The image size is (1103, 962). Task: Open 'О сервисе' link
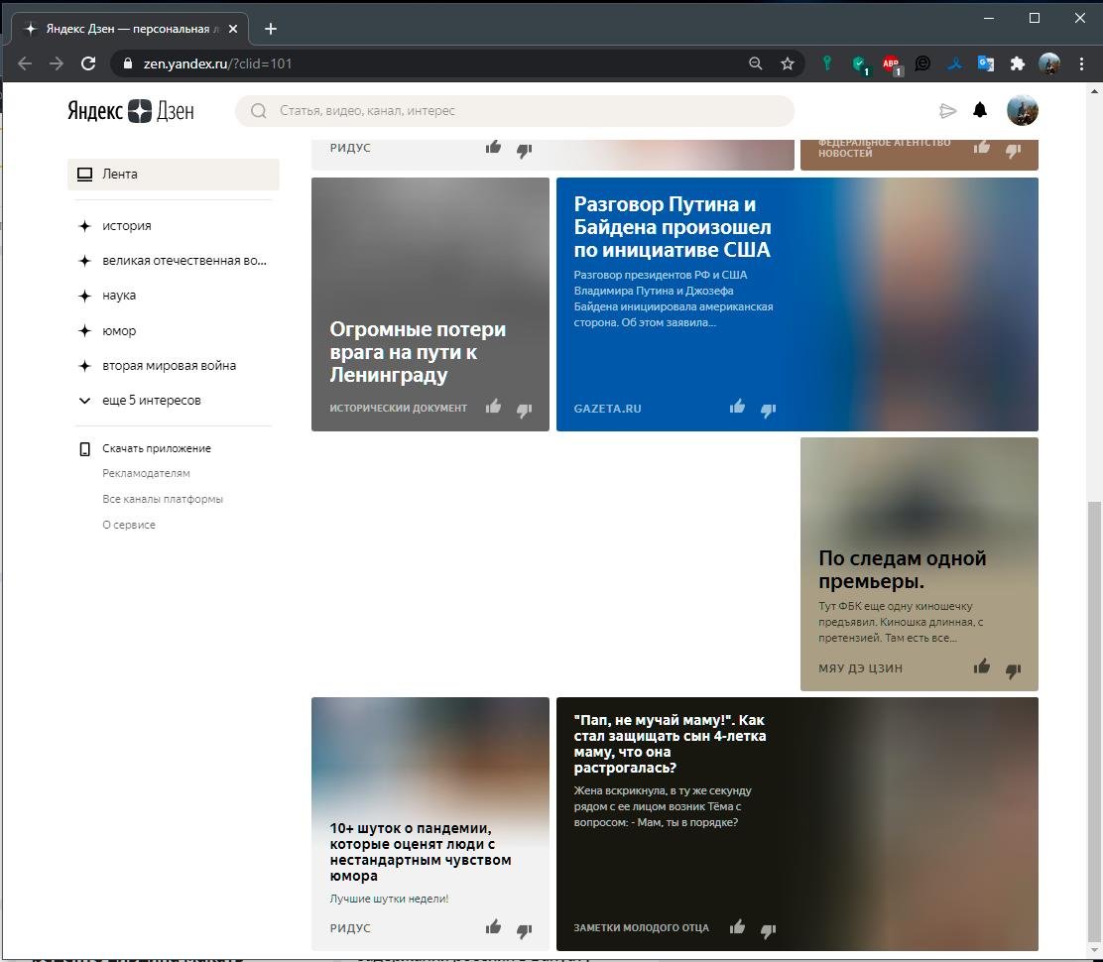coord(129,525)
